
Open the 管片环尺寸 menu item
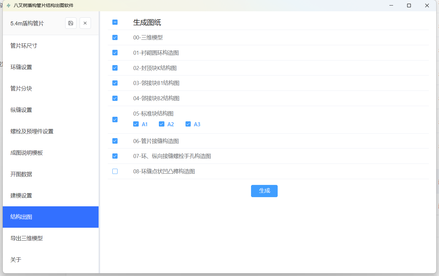[24, 46]
